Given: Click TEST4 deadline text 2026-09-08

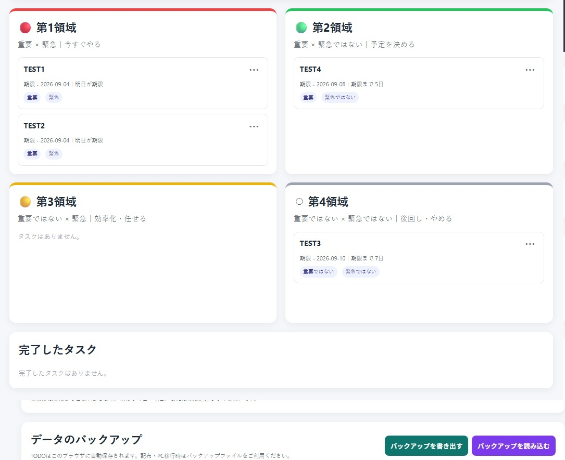Looking at the screenshot, I should pos(331,84).
